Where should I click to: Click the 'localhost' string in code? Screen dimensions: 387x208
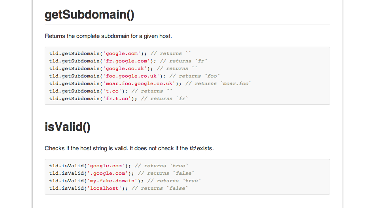pyautogui.click(x=104, y=188)
